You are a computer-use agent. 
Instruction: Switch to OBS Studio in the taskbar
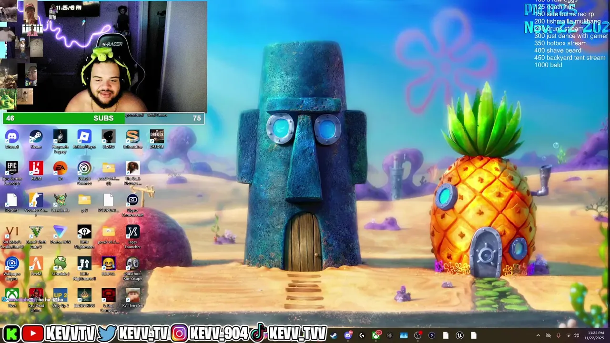(x=418, y=335)
